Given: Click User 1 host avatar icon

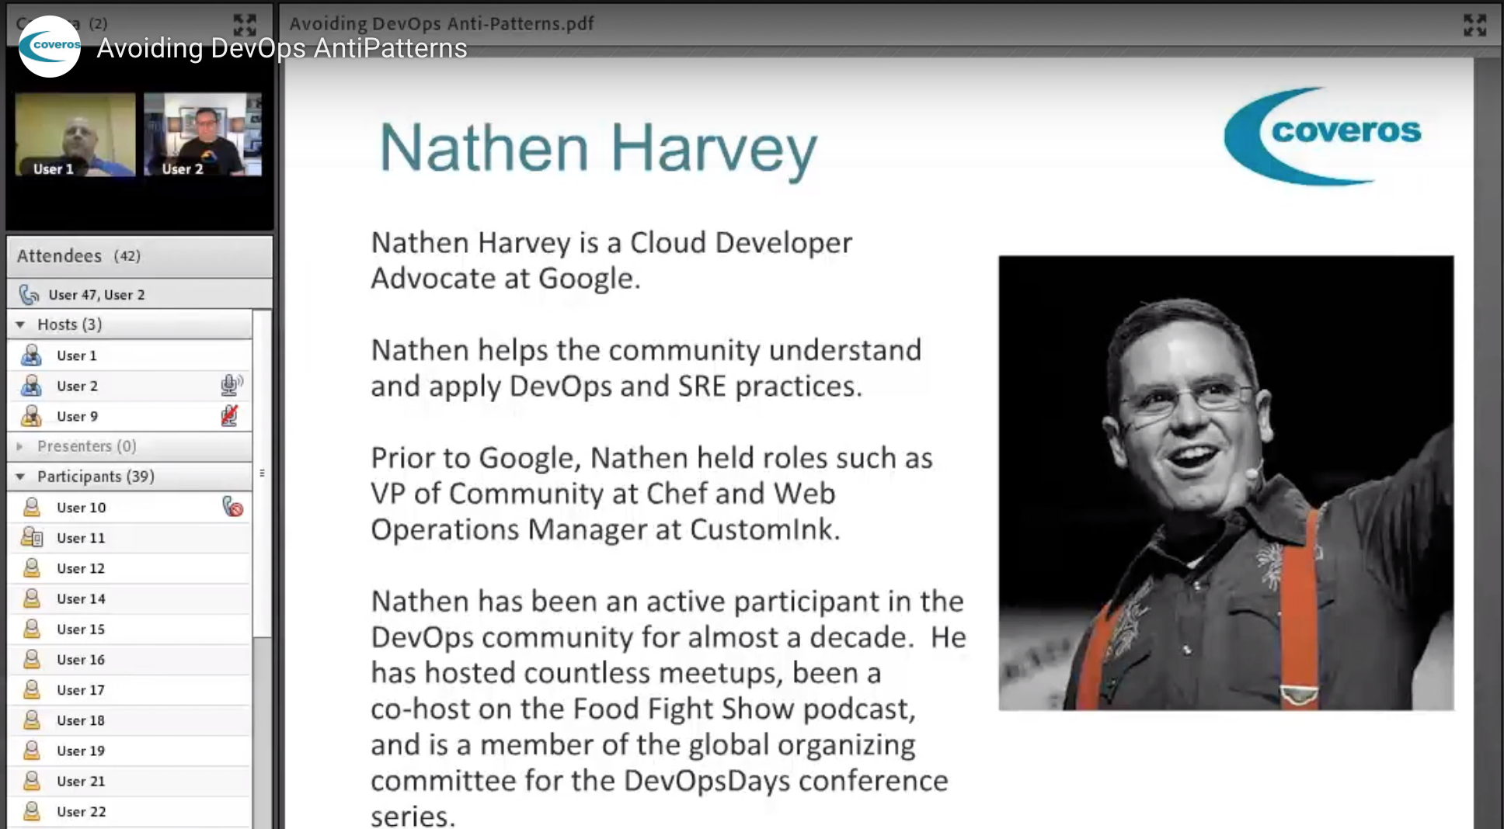Looking at the screenshot, I should coord(31,356).
